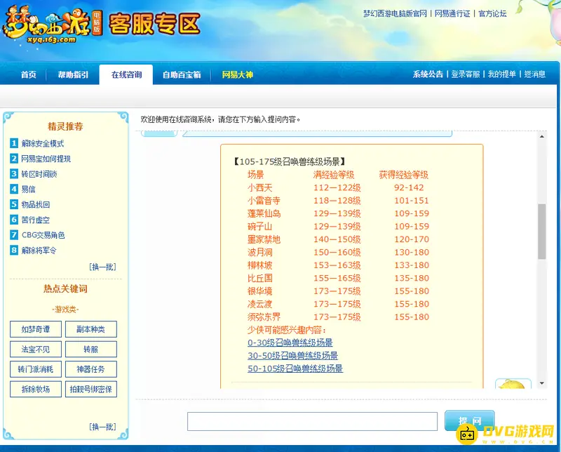Viewport: 561px width, 452px height.
Task: Open 系统公告 link
Action: pyautogui.click(x=428, y=74)
